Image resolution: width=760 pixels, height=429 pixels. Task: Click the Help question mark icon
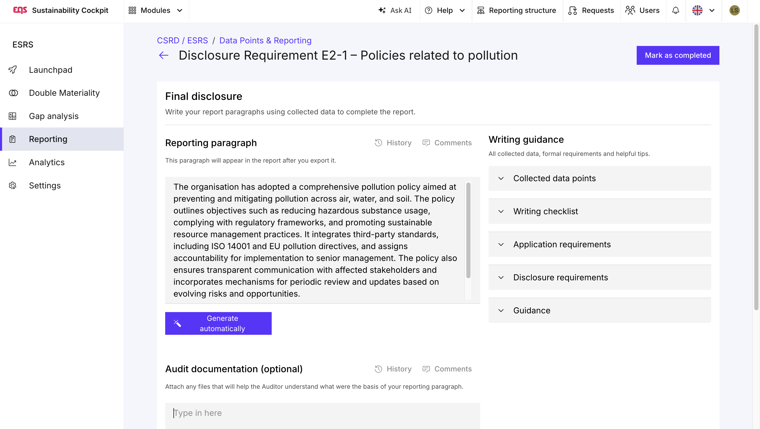click(428, 10)
